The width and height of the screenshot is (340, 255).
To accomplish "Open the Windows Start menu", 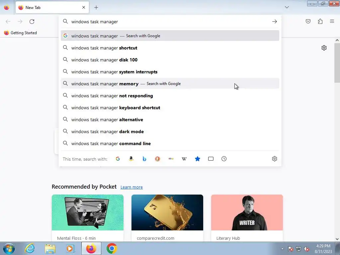I will pos(9,248).
